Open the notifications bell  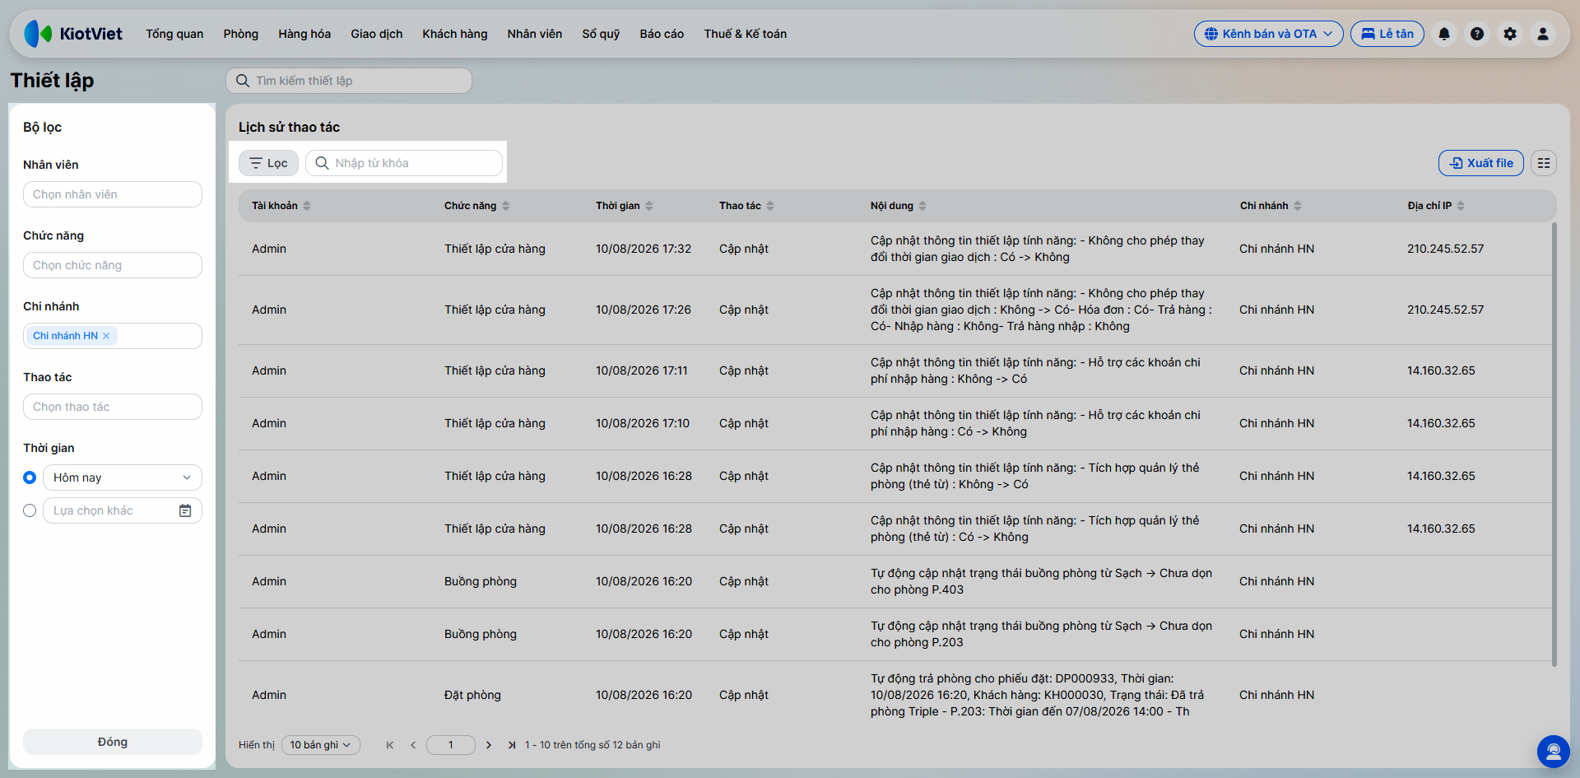click(x=1443, y=34)
